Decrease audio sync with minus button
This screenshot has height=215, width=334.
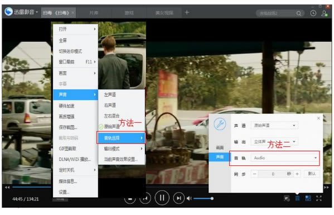255,174
